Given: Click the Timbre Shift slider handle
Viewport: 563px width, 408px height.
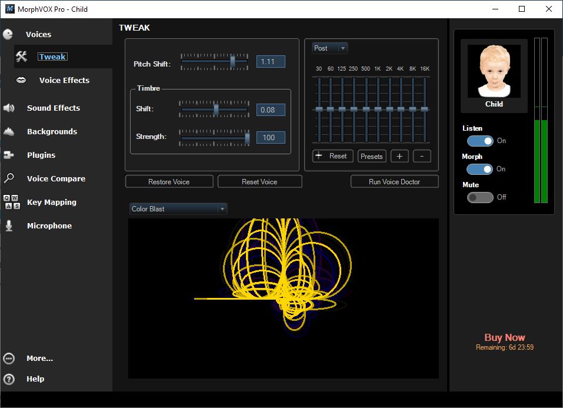Looking at the screenshot, I should click(x=216, y=110).
